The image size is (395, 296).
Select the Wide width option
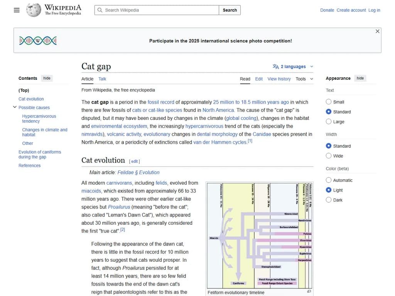(x=329, y=156)
